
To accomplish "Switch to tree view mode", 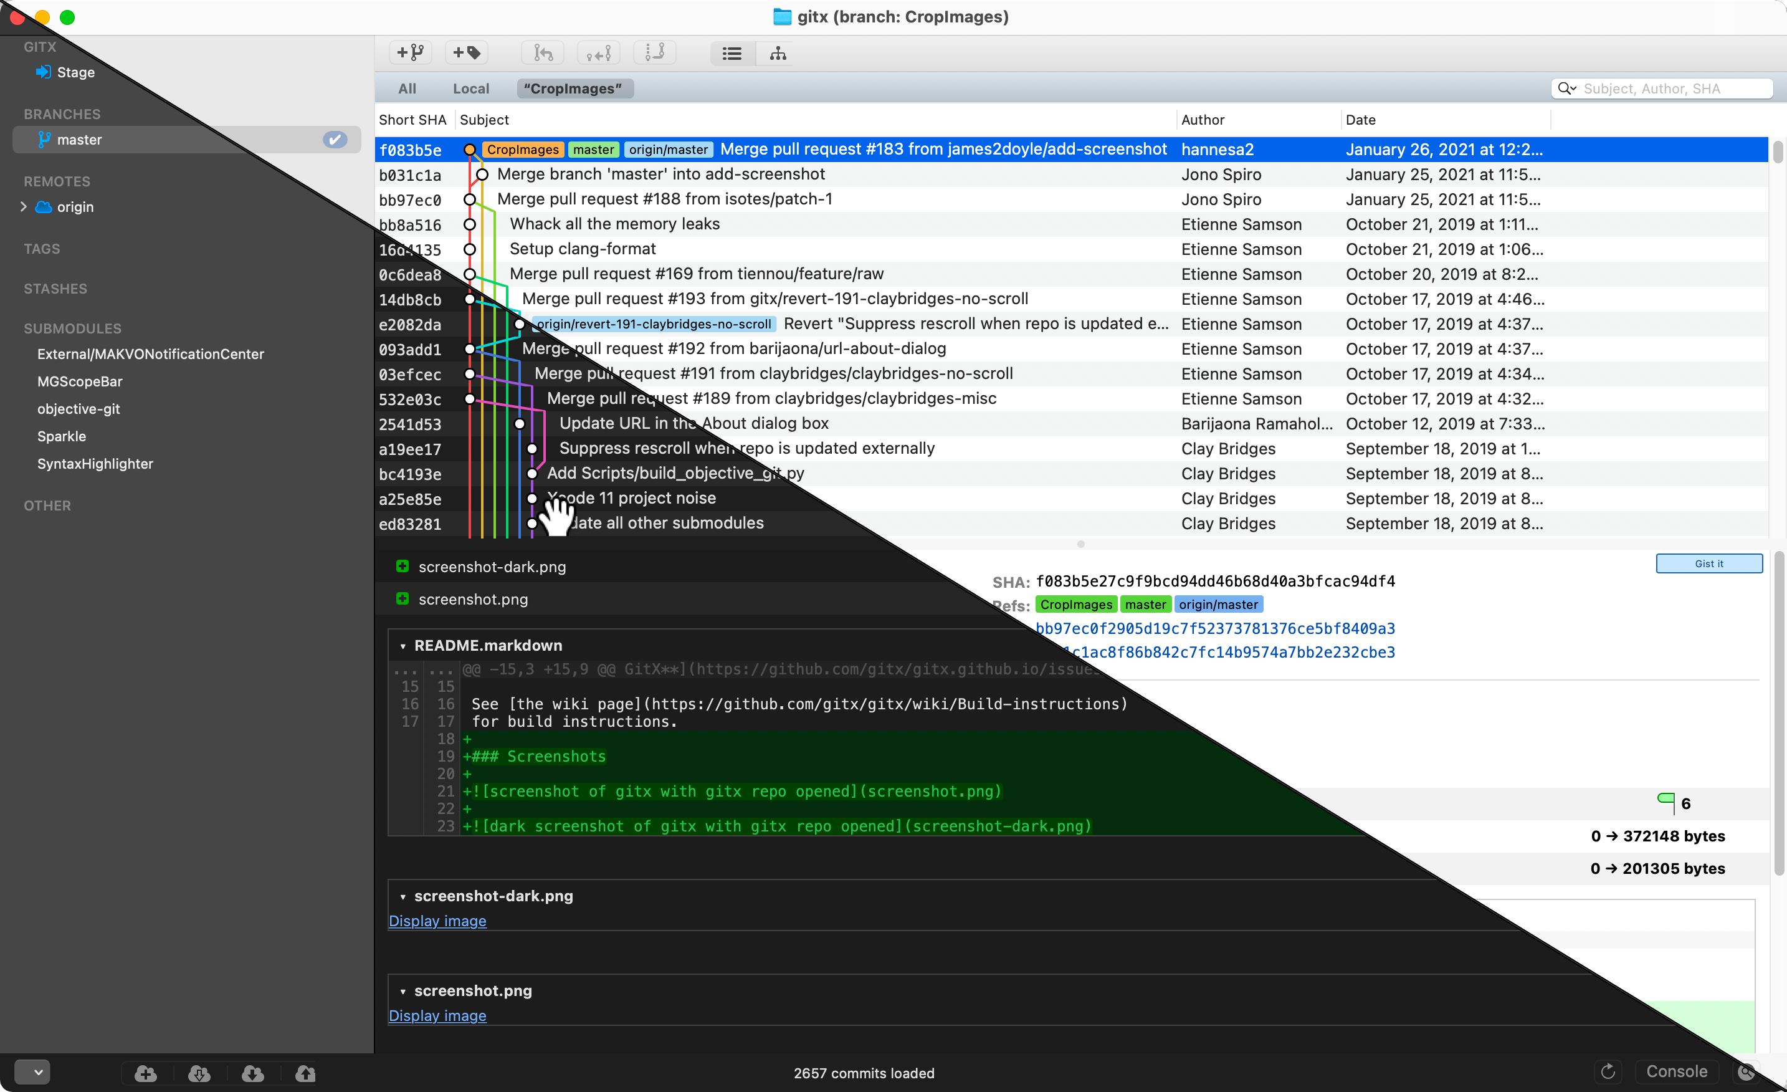I will (778, 53).
